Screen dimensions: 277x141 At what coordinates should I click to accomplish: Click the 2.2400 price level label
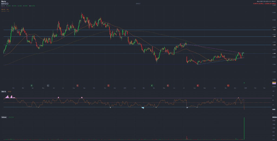[x=274, y=54]
